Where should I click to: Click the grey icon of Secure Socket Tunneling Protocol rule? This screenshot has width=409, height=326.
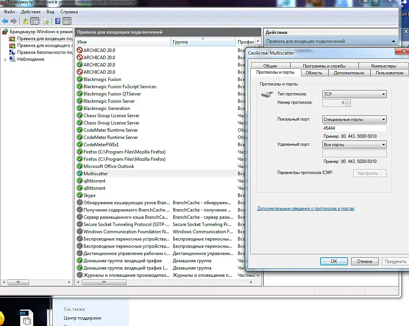80,224
